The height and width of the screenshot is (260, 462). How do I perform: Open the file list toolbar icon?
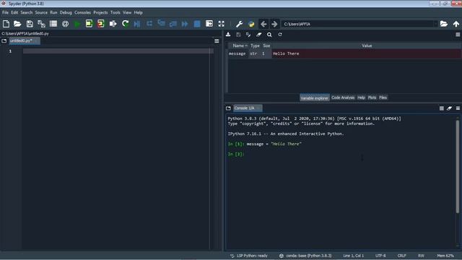coord(53,24)
